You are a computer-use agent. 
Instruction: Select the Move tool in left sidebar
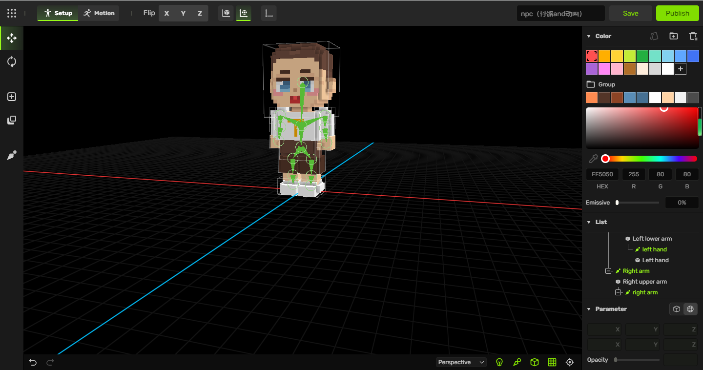tap(12, 38)
